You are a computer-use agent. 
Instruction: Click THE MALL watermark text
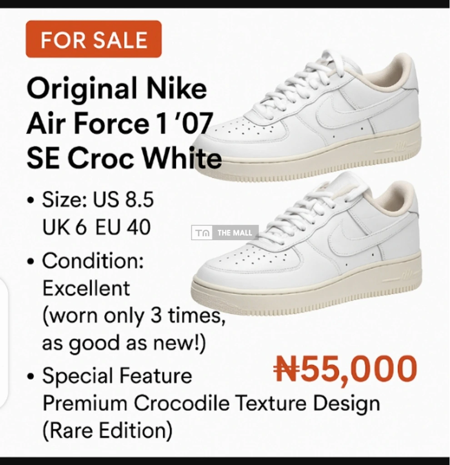click(235, 233)
